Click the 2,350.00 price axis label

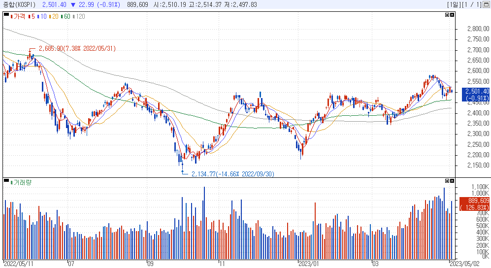(x=478, y=123)
